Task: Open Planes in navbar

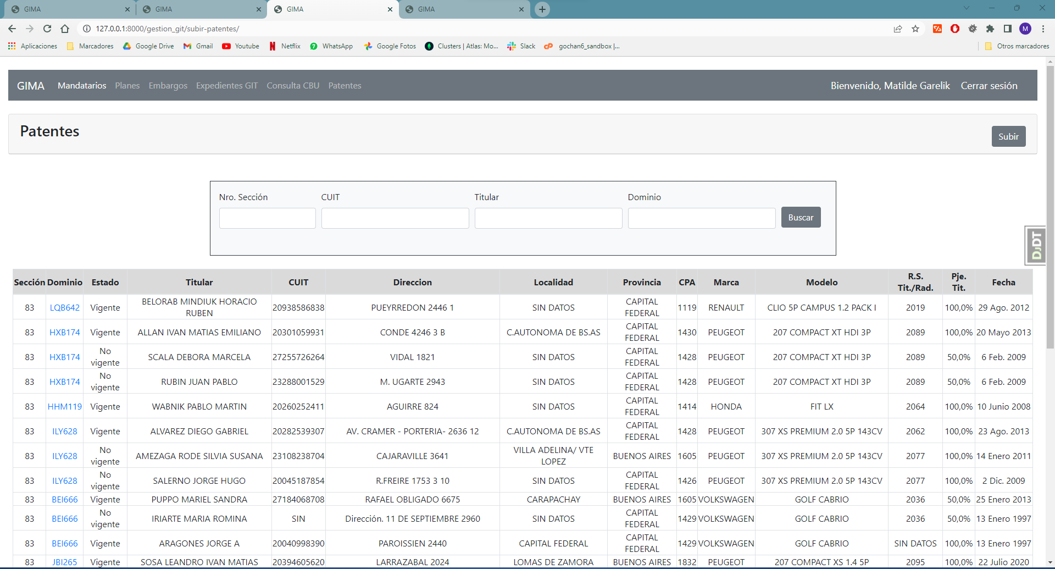Action: coord(127,86)
